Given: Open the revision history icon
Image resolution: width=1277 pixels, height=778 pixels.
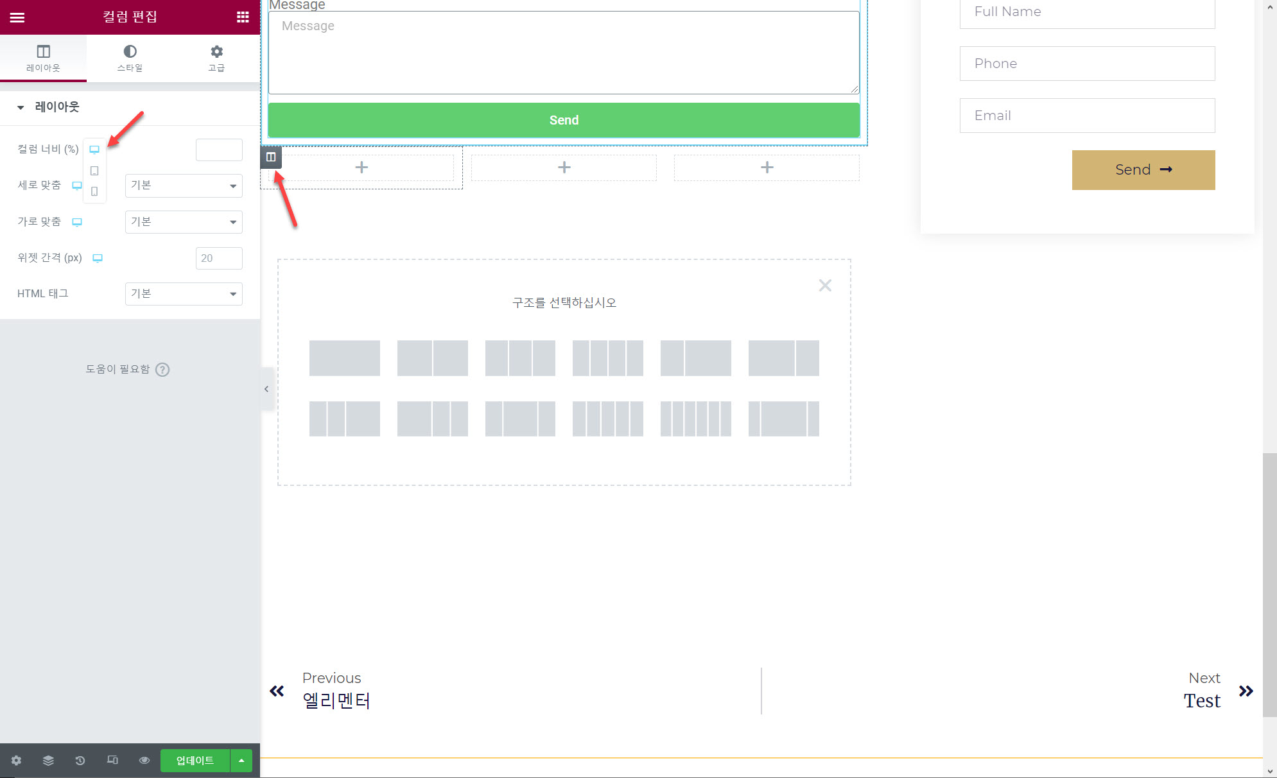Looking at the screenshot, I should pos(80,761).
